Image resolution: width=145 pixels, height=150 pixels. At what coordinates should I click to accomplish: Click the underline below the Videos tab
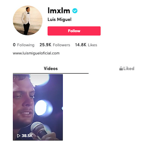pyautogui.click(x=51, y=73)
